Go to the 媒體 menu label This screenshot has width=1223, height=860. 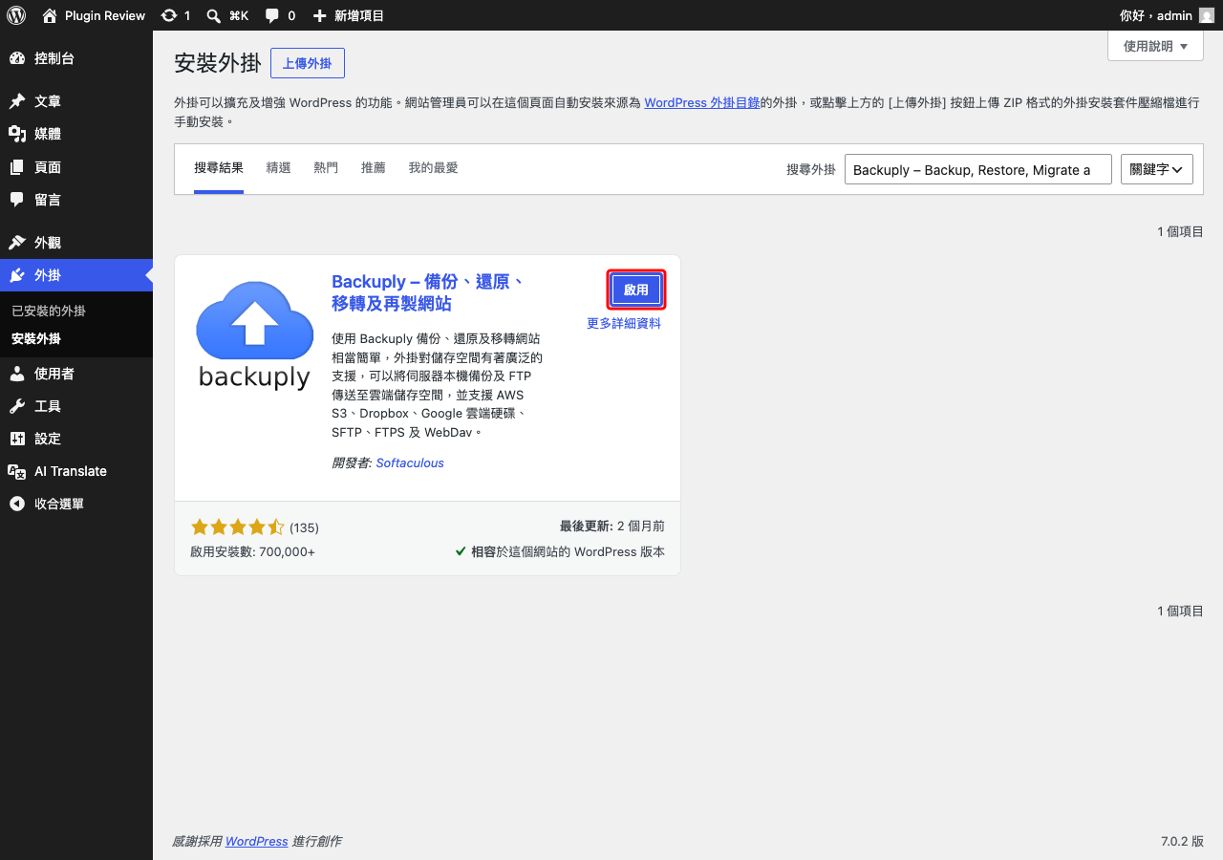point(48,134)
